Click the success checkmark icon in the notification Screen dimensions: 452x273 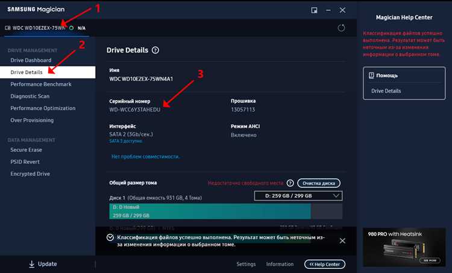tap(110, 237)
